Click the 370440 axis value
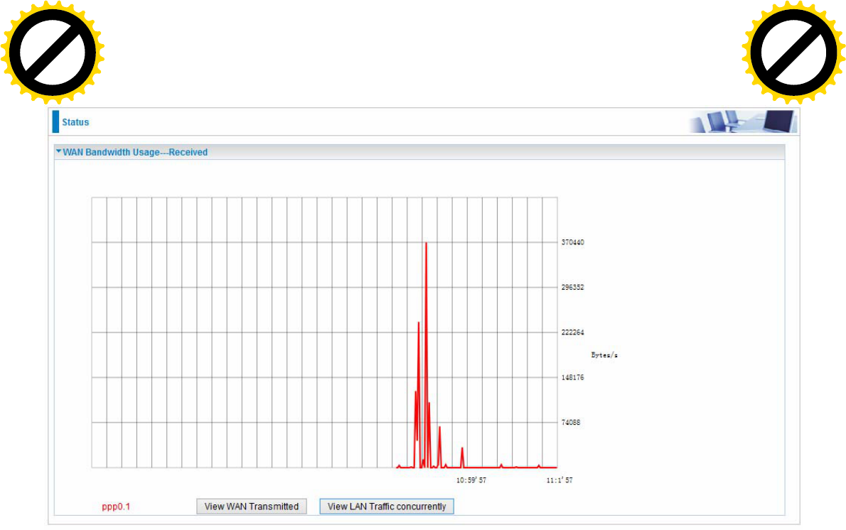The height and width of the screenshot is (530, 846). click(572, 242)
